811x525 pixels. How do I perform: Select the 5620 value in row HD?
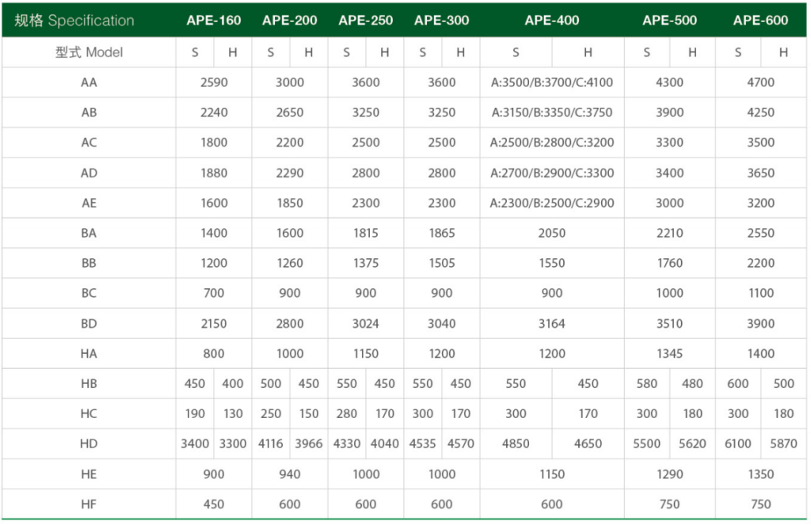pyautogui.click(x=692, y=443)
